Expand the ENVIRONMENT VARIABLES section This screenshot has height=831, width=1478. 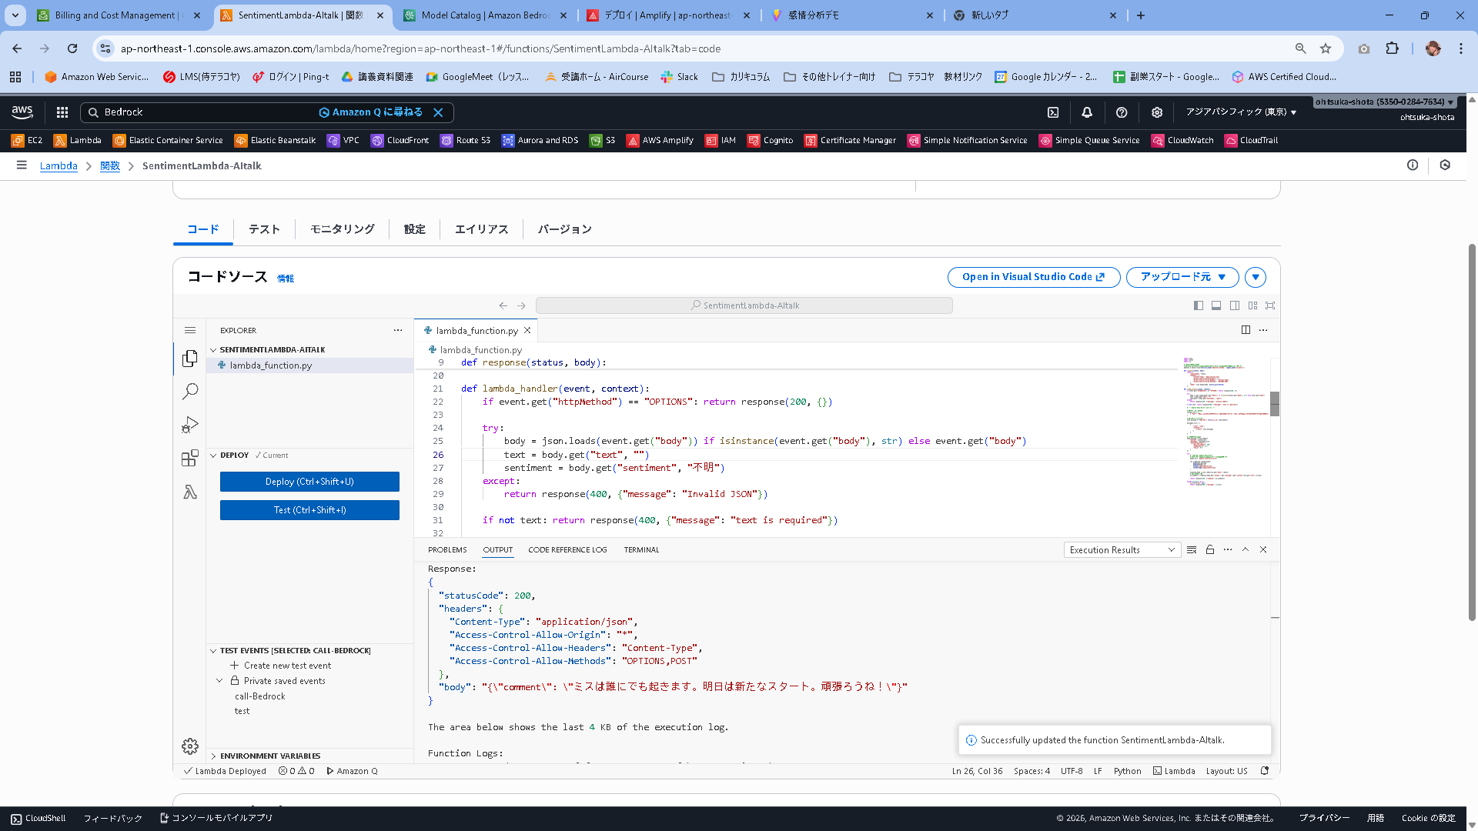(x=269, y=756)
